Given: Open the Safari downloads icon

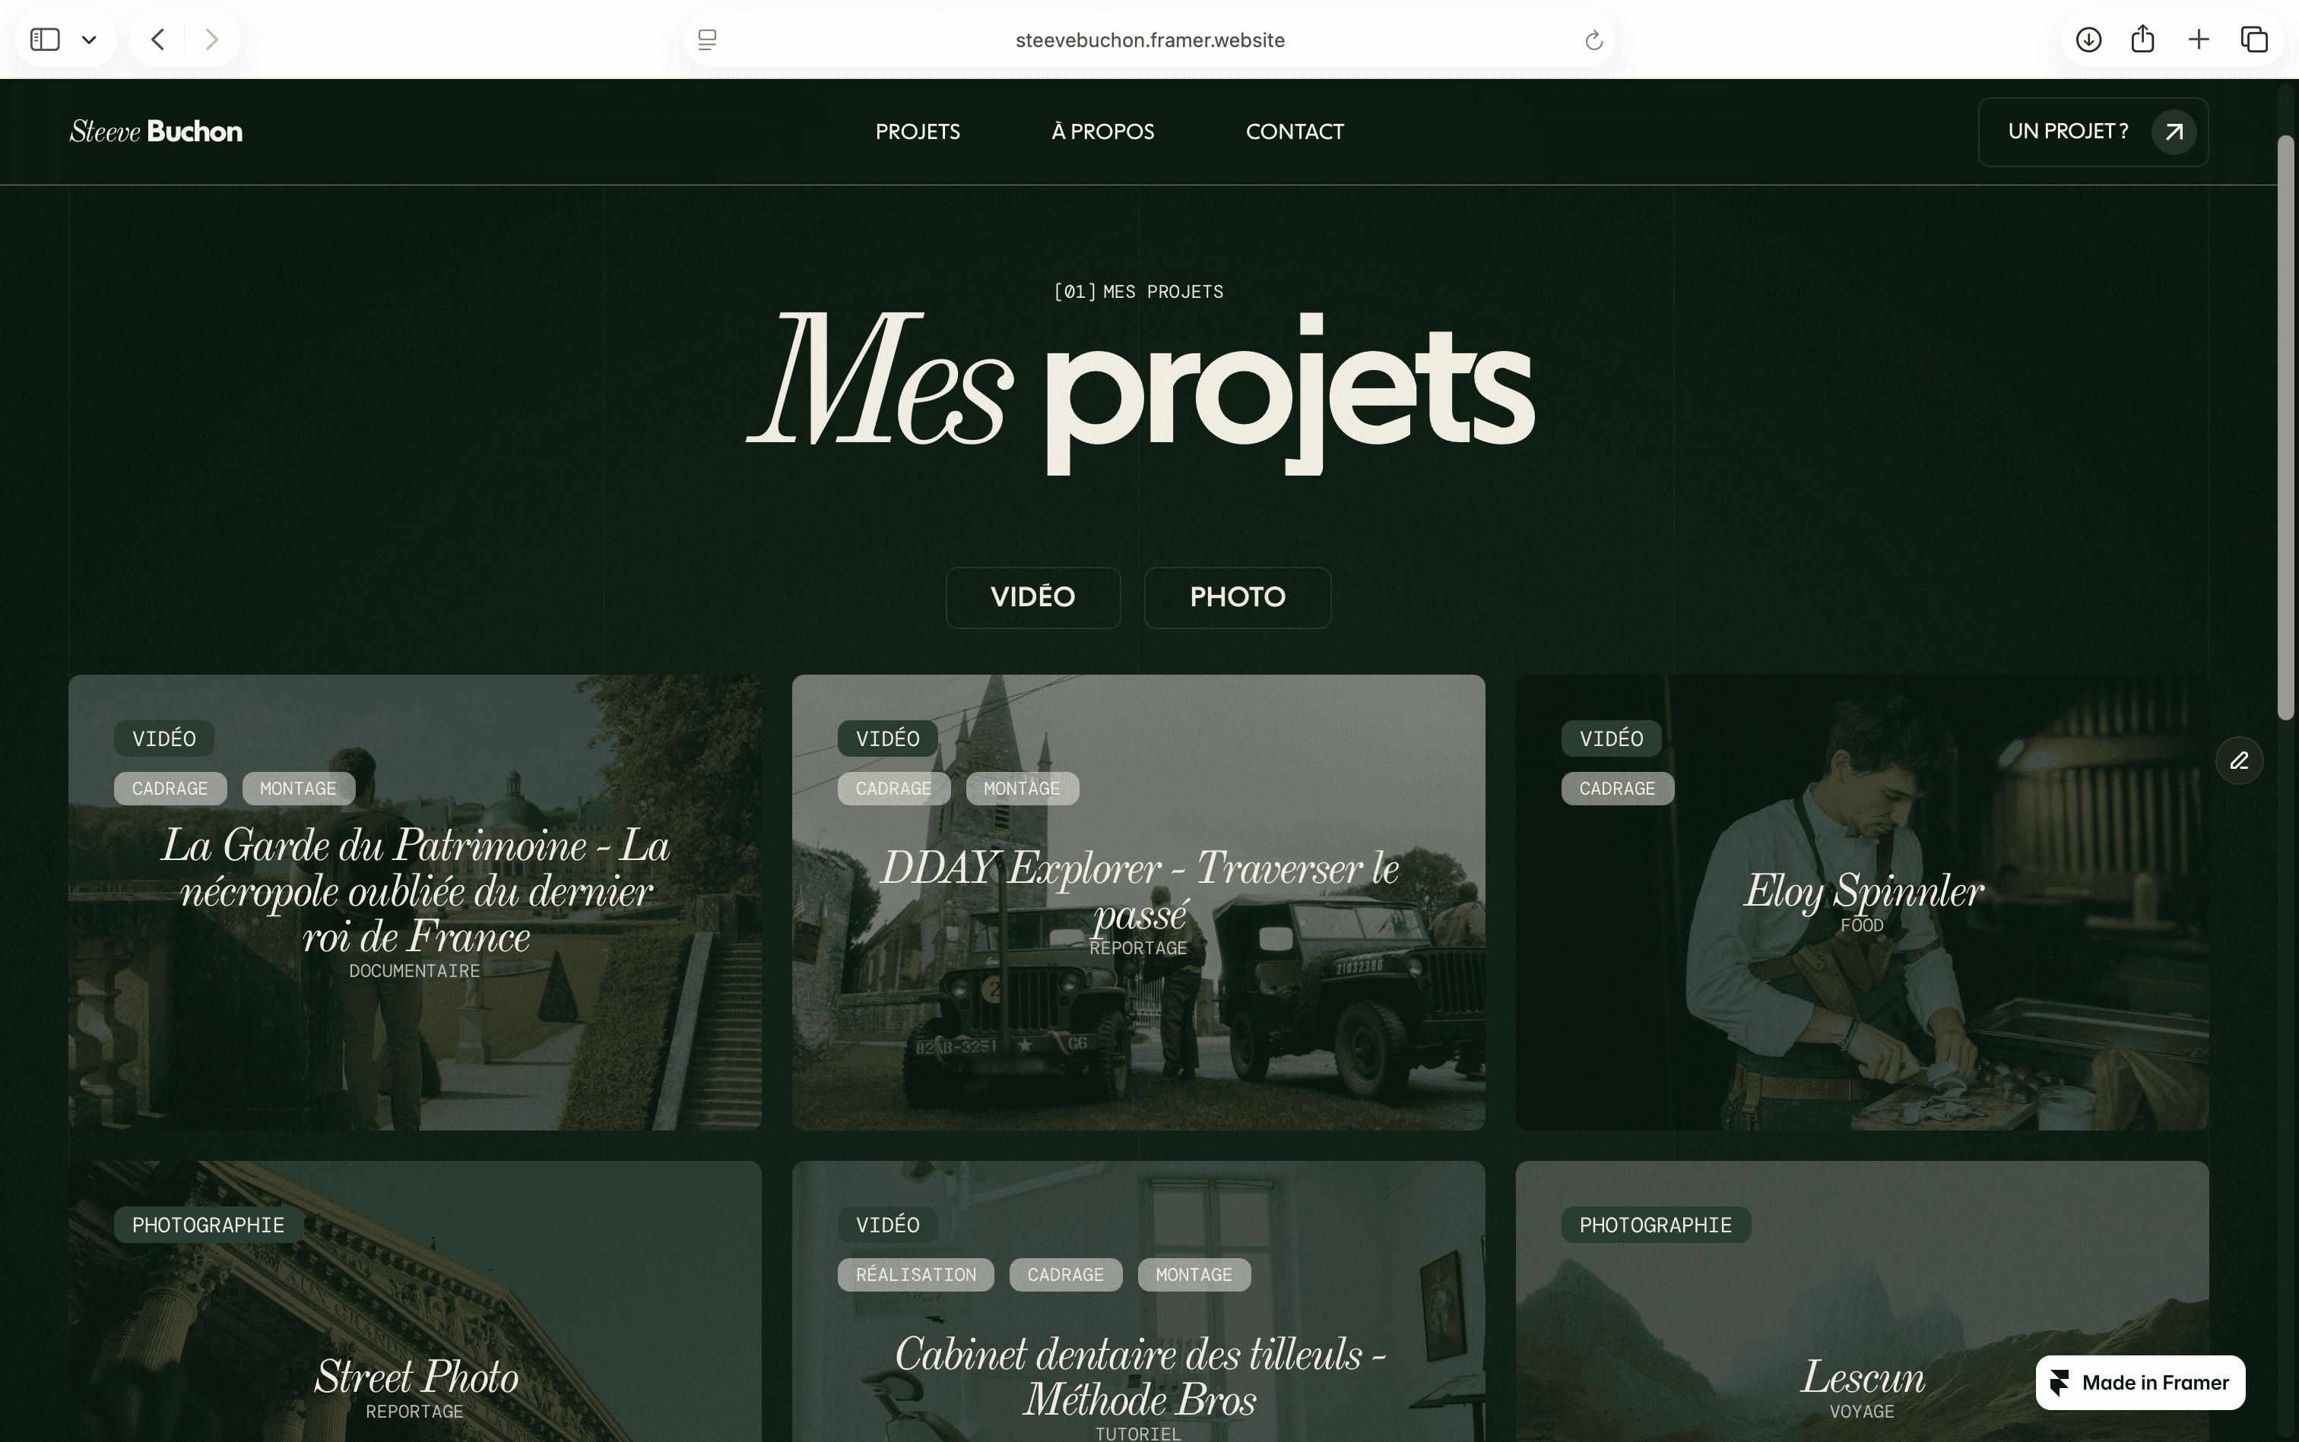Looking at the screenshot, I should click(2088, 39).
